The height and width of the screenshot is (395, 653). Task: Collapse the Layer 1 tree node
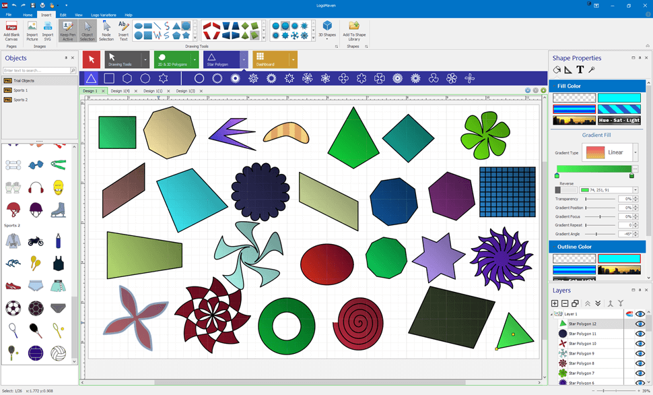pyautogui.click(x=552, y=314)
